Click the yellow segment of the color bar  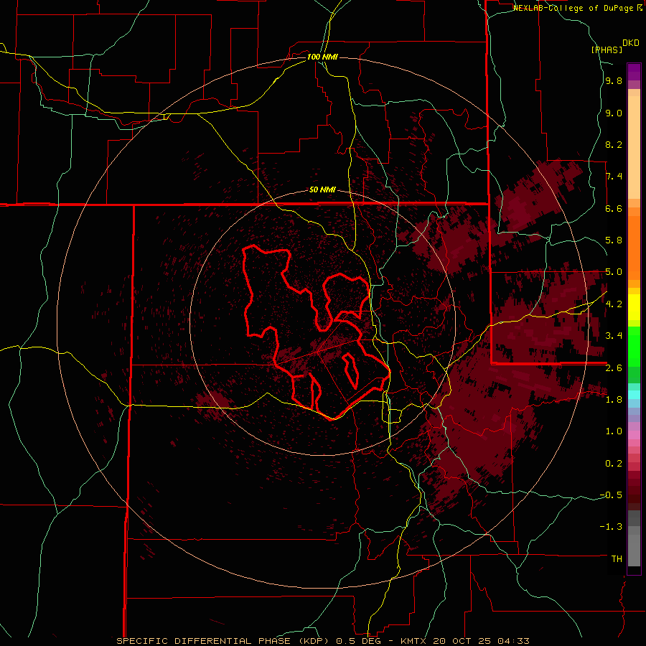pos(634,307)
